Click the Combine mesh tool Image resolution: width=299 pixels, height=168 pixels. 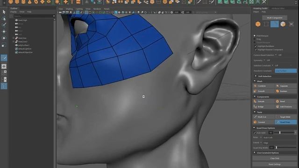(x=263, y=86)
